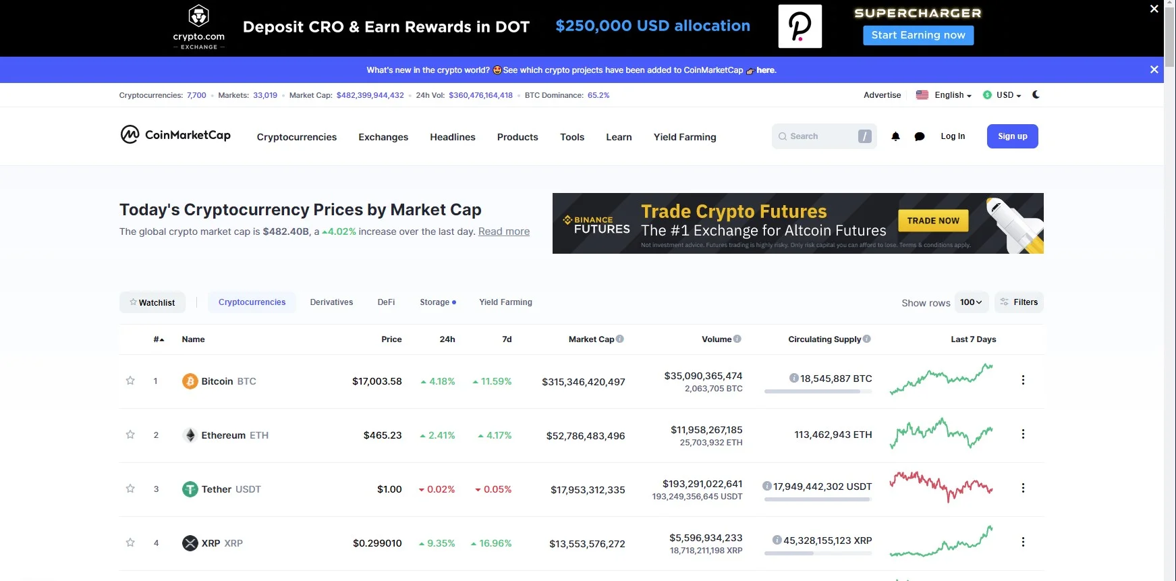The width and height of the screenshot is (1176, 581).
Task: Click Circulating Supply header info icon
Action: point(867,339)
